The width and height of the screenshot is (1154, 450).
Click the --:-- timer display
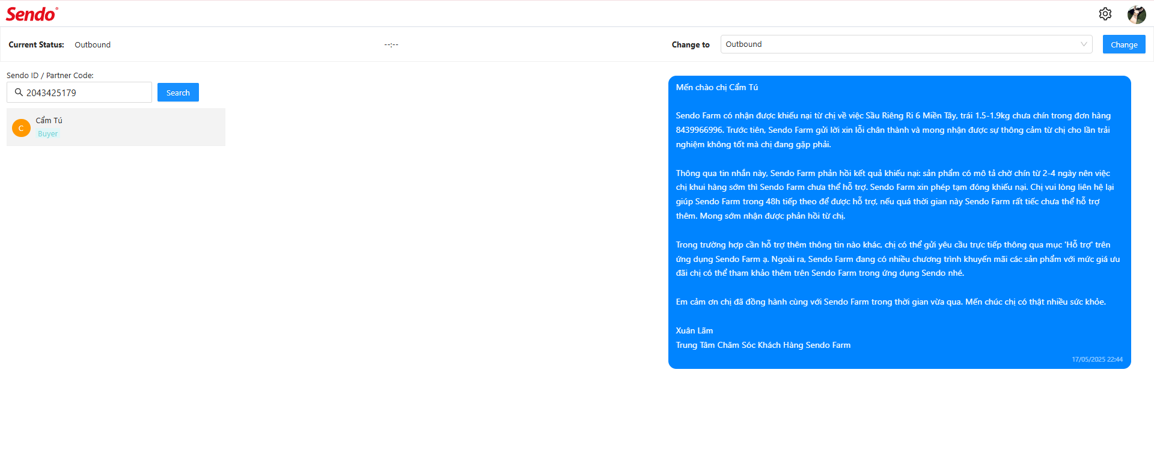click(x=391, y=44)
